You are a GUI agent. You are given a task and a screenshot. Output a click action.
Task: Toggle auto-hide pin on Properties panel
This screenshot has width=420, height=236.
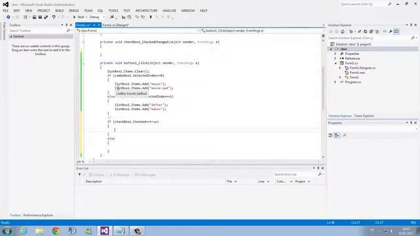point(411,123)
